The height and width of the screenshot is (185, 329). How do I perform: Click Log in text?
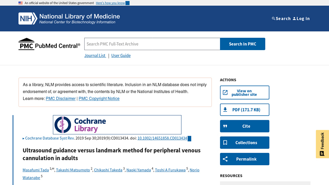[303, 18]
